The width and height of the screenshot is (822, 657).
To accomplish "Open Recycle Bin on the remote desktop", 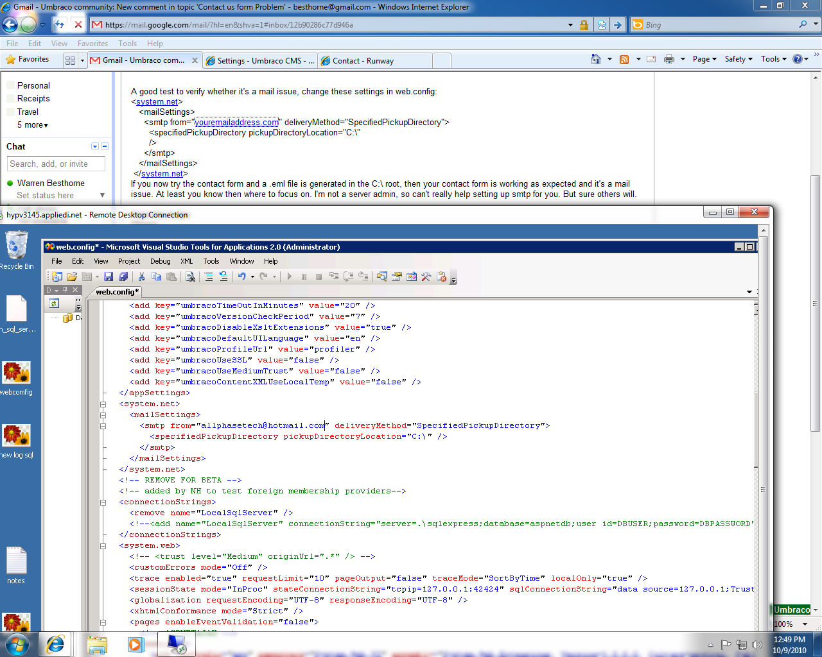I will [x=16, y=251].
